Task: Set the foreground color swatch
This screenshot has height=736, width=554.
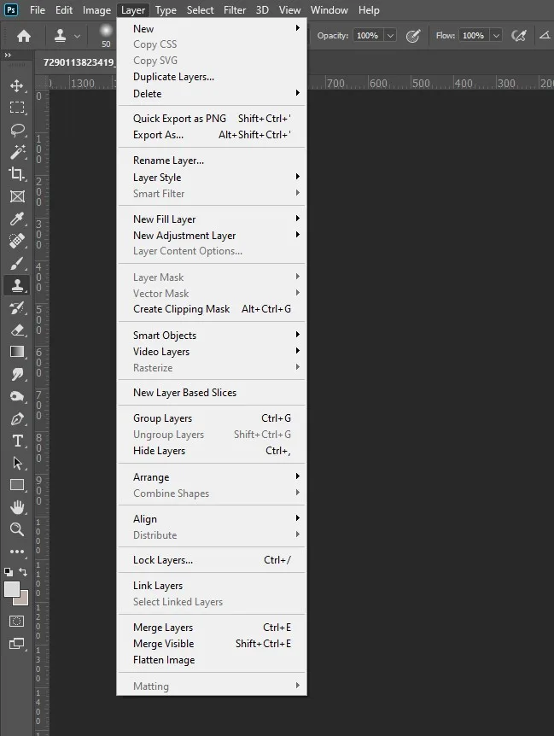Action: tap(11, 588)
